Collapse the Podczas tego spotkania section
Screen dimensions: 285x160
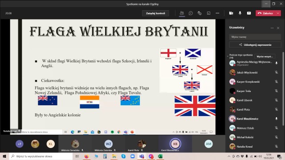[x=228, y=56]
